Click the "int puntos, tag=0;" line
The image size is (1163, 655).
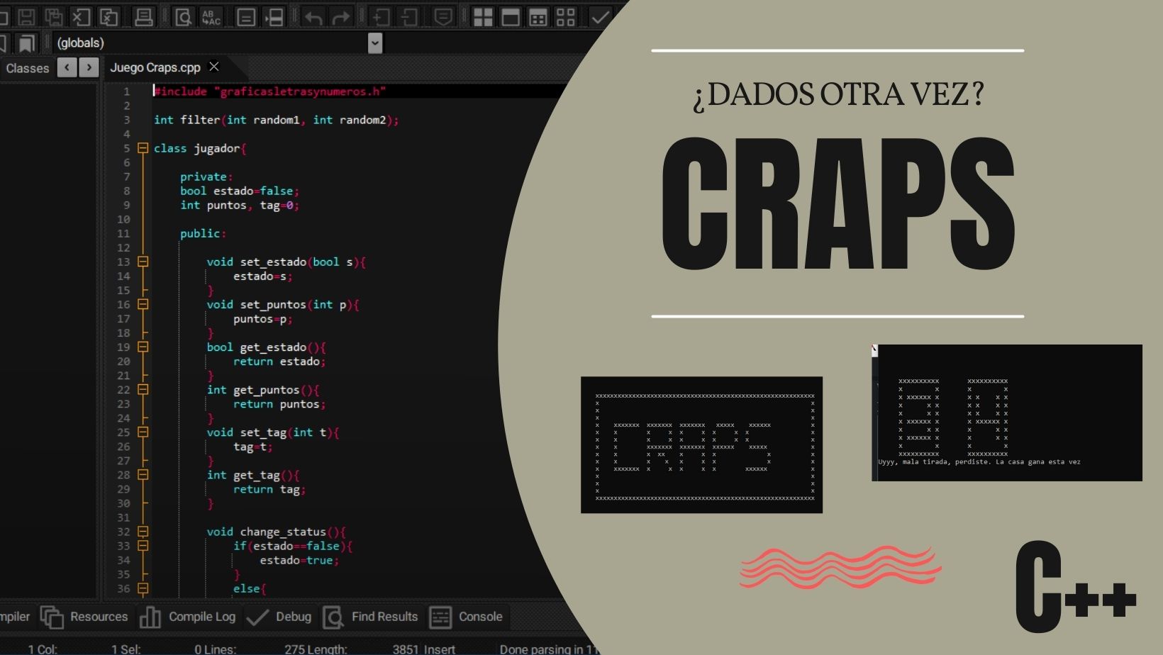click(240, 205)
